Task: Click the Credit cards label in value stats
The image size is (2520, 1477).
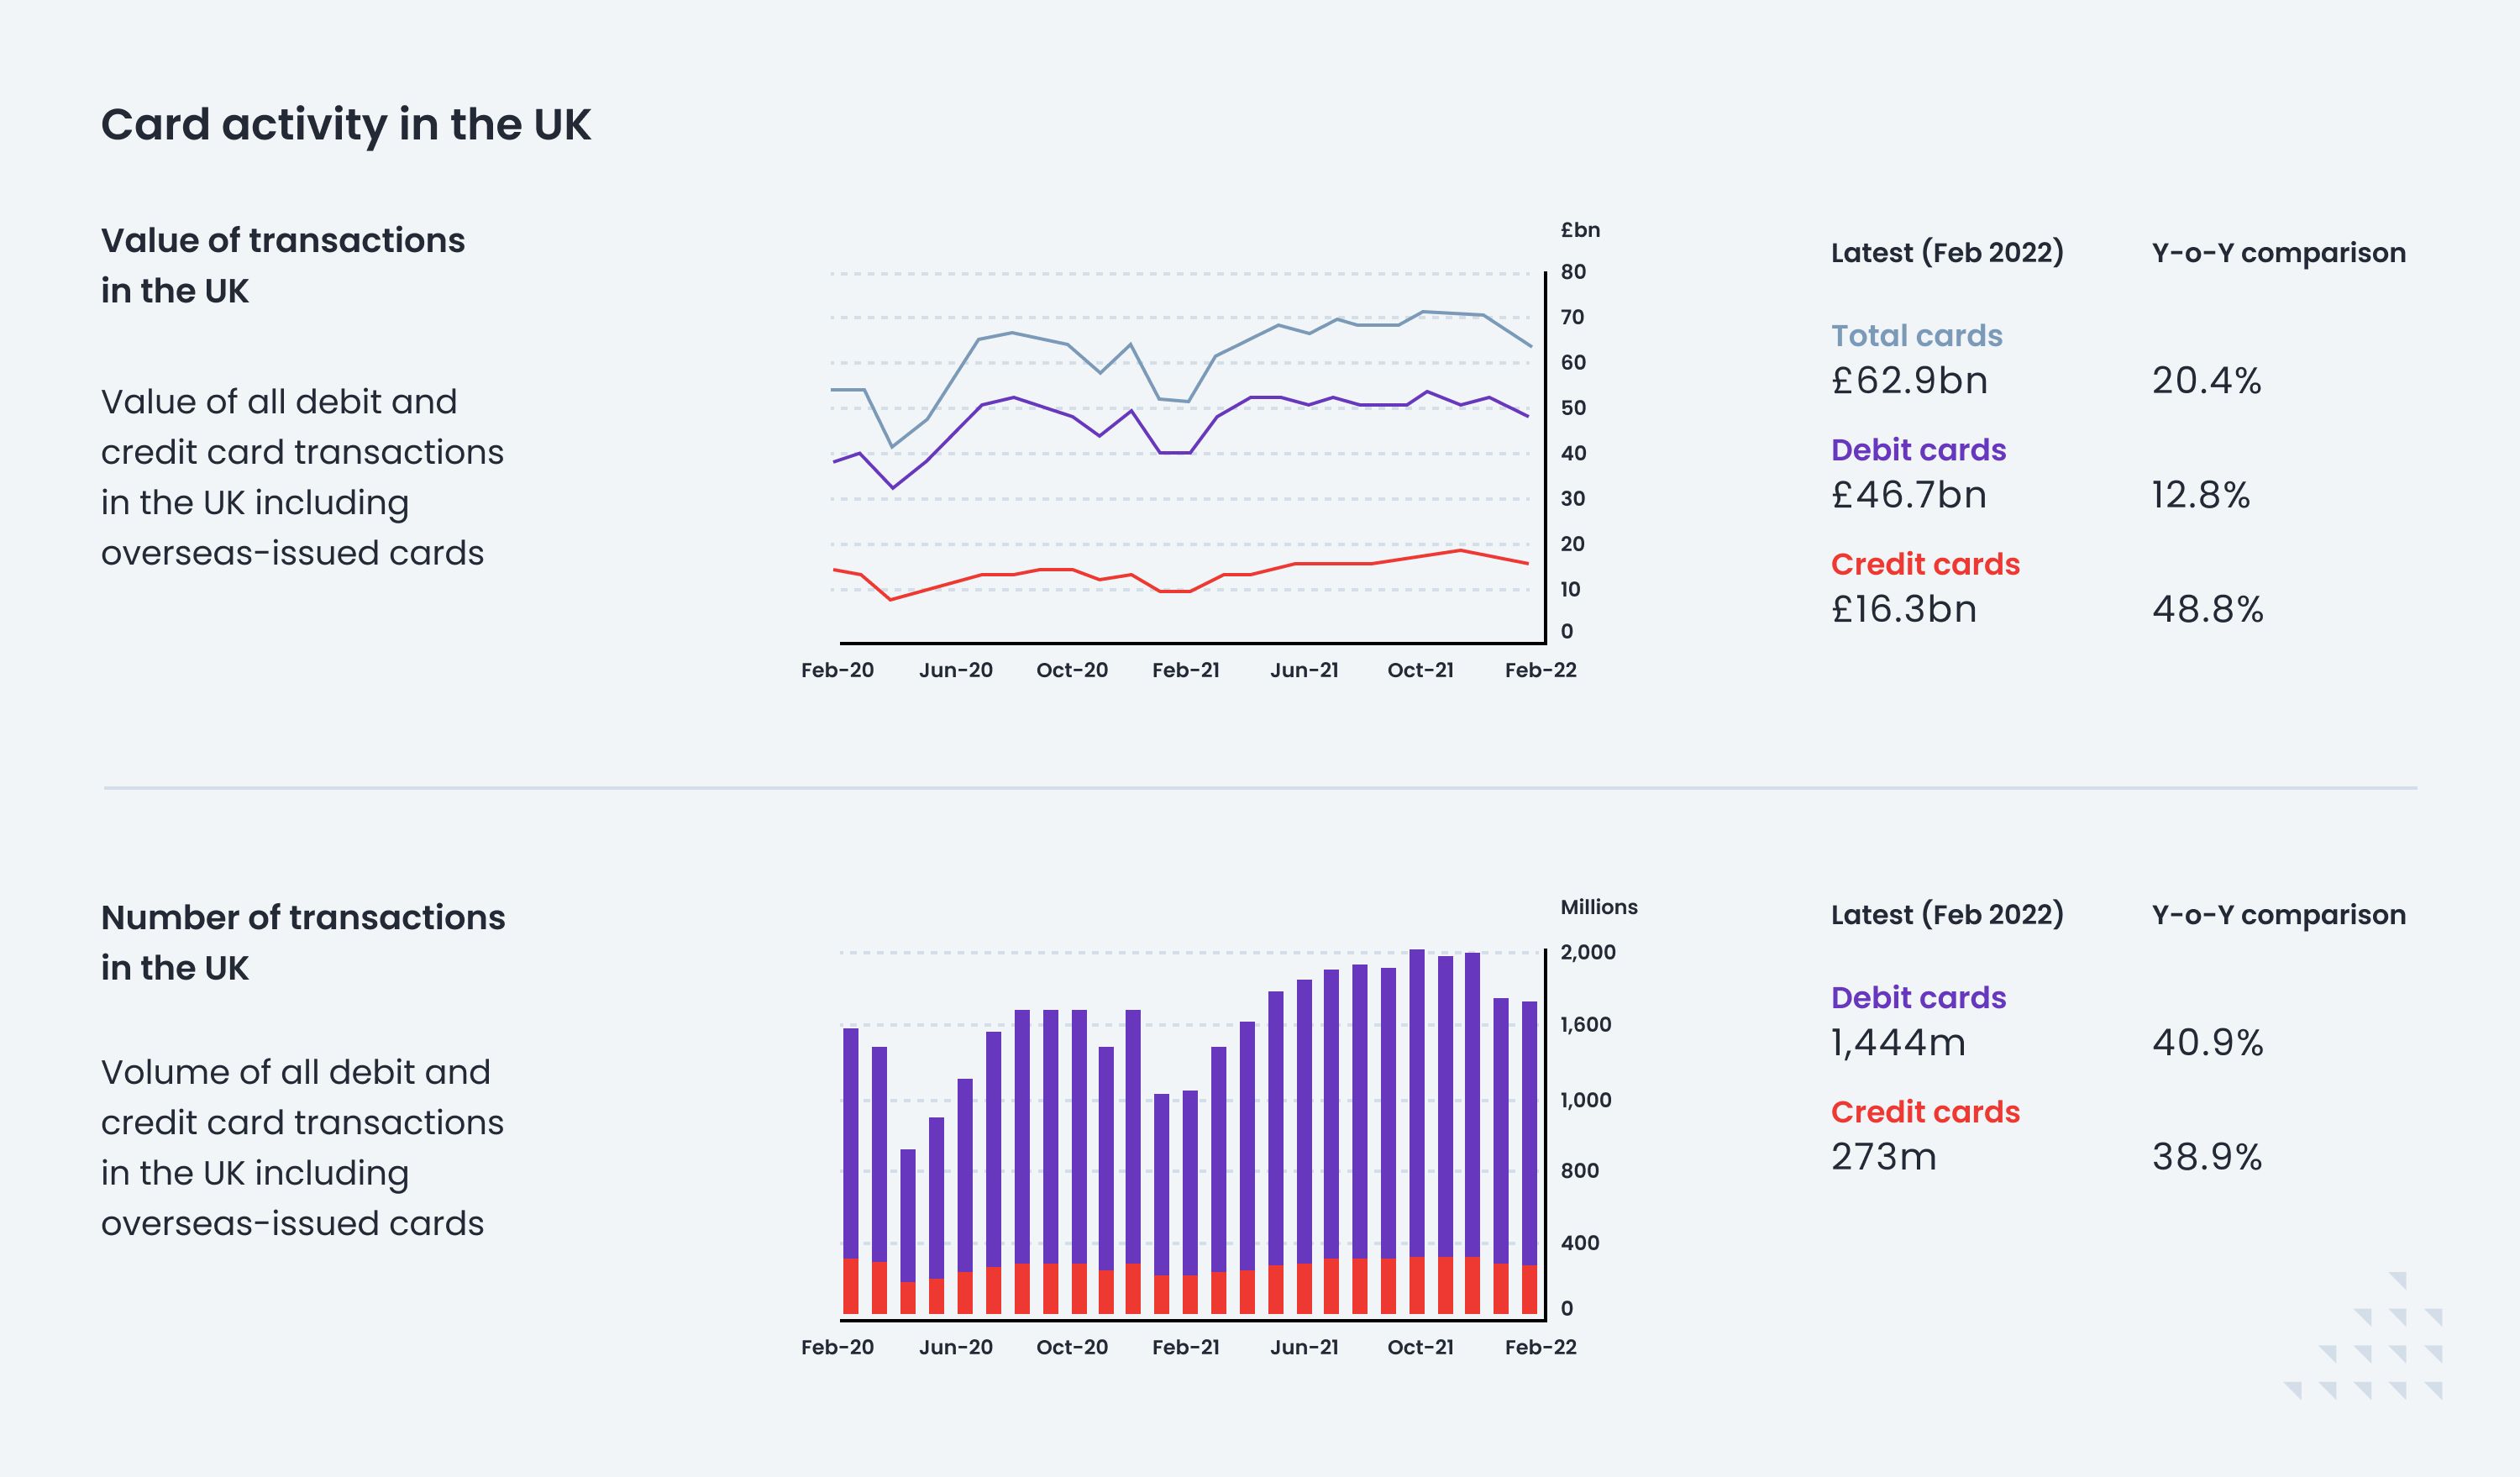Action: tap(1925, 564)
